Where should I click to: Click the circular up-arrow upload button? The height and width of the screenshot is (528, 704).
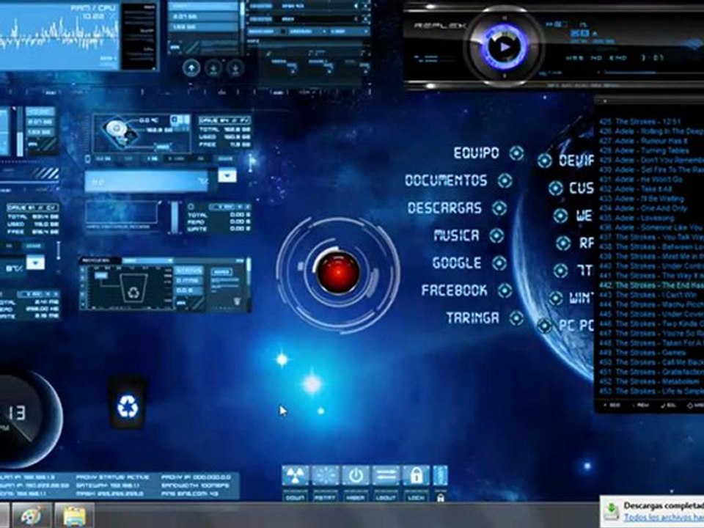[191, 68]
